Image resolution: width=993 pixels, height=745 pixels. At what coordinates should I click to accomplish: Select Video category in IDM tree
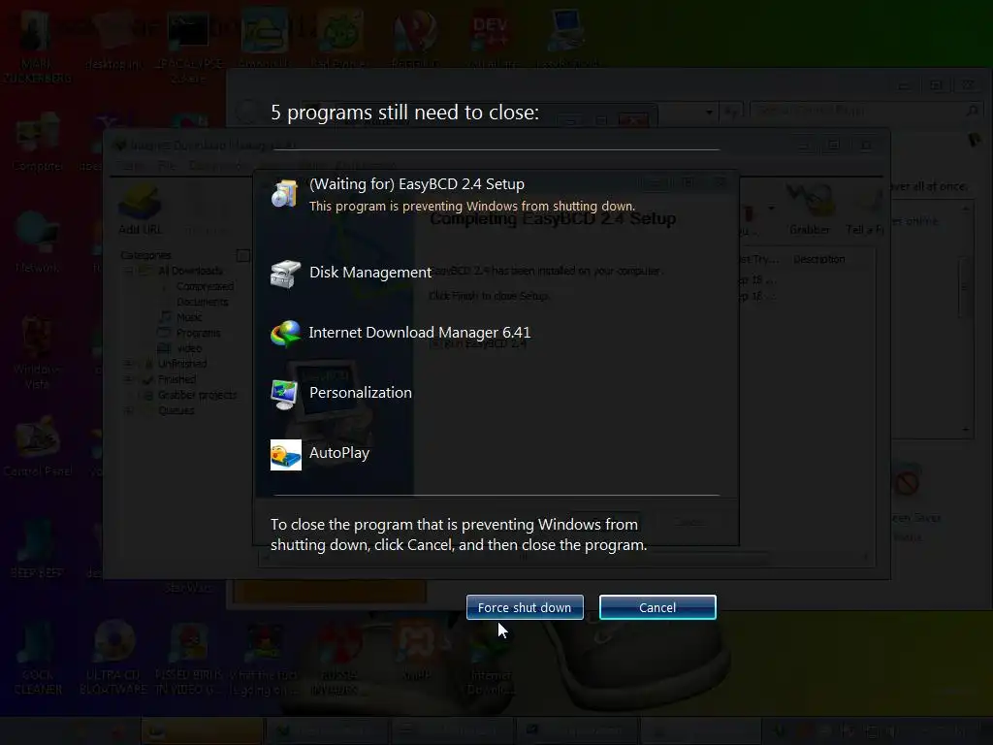point(189,348)
